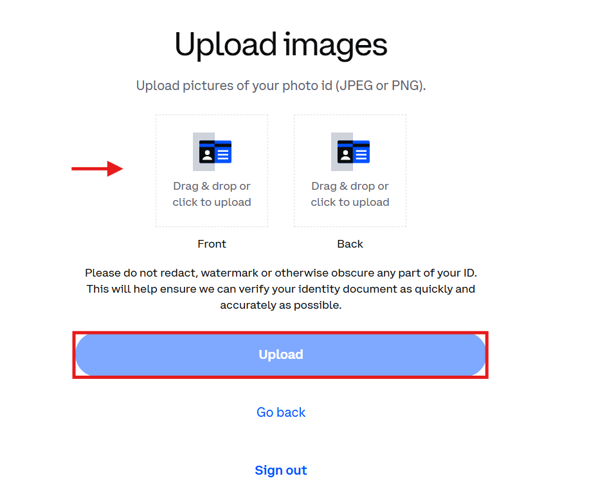The width and height of the screenshot is (596, 503).
Task: Click the 'Please do not redact' notice line
Action: pyautogui.click(x=281, y=273)
